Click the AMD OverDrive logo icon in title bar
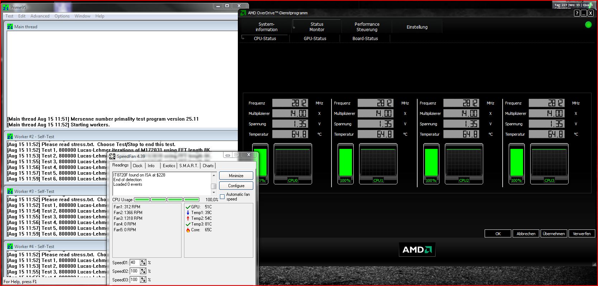598x286 pixels. click(243, 13)
